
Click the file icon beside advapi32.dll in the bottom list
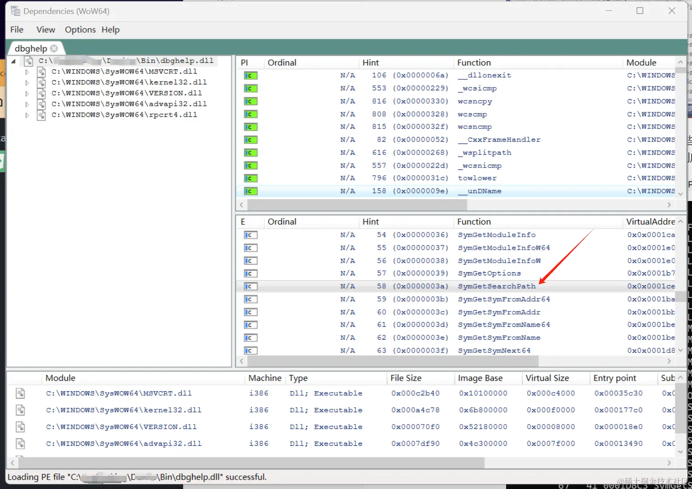20,444
